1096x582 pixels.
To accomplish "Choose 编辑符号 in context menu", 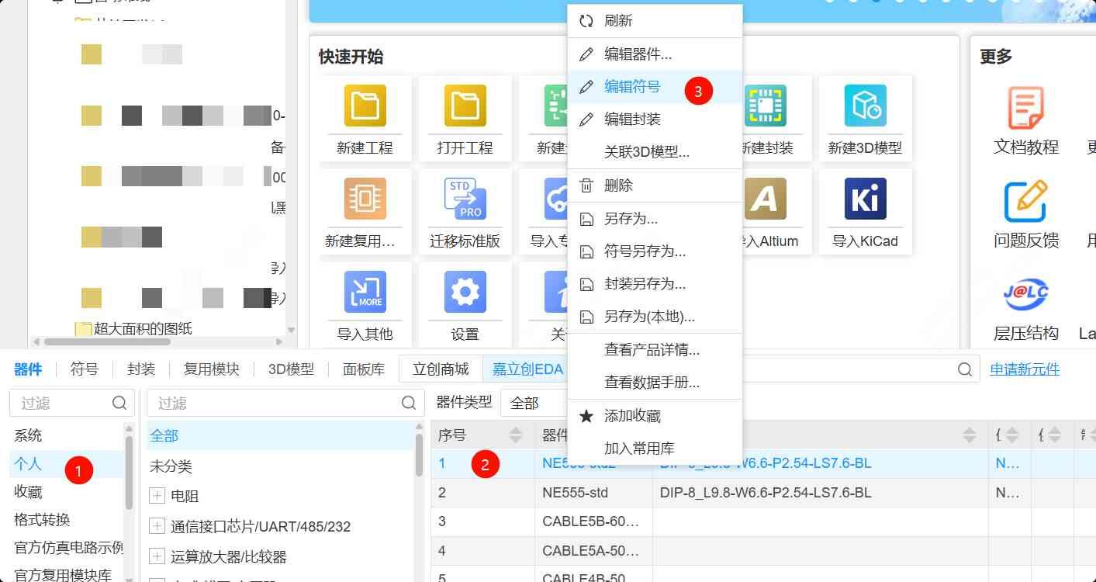I will click(632, 87).
